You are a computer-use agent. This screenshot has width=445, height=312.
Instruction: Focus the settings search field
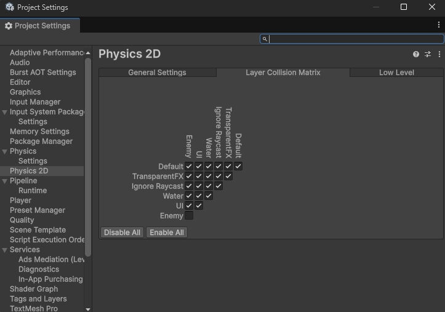[351, 39]
